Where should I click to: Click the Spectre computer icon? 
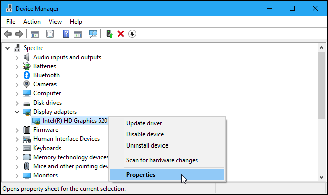pyautogui.click(x=17, y=48)
